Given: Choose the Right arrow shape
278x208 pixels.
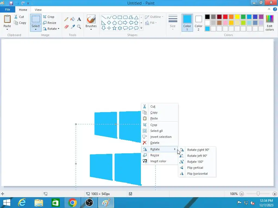Looking at the screenshot, I should (x=125, y=23).
